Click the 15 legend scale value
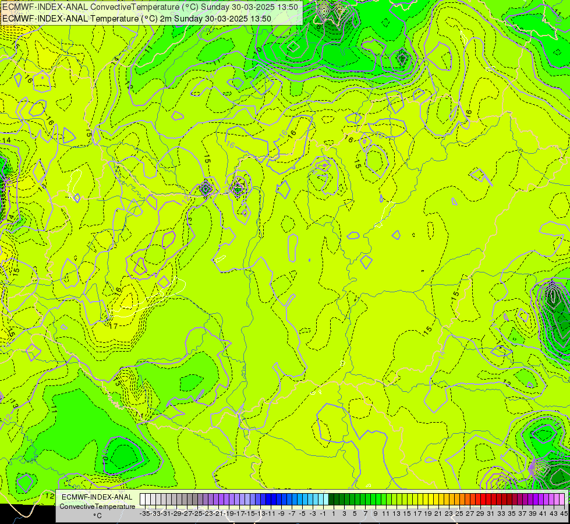 click(407, 514)
